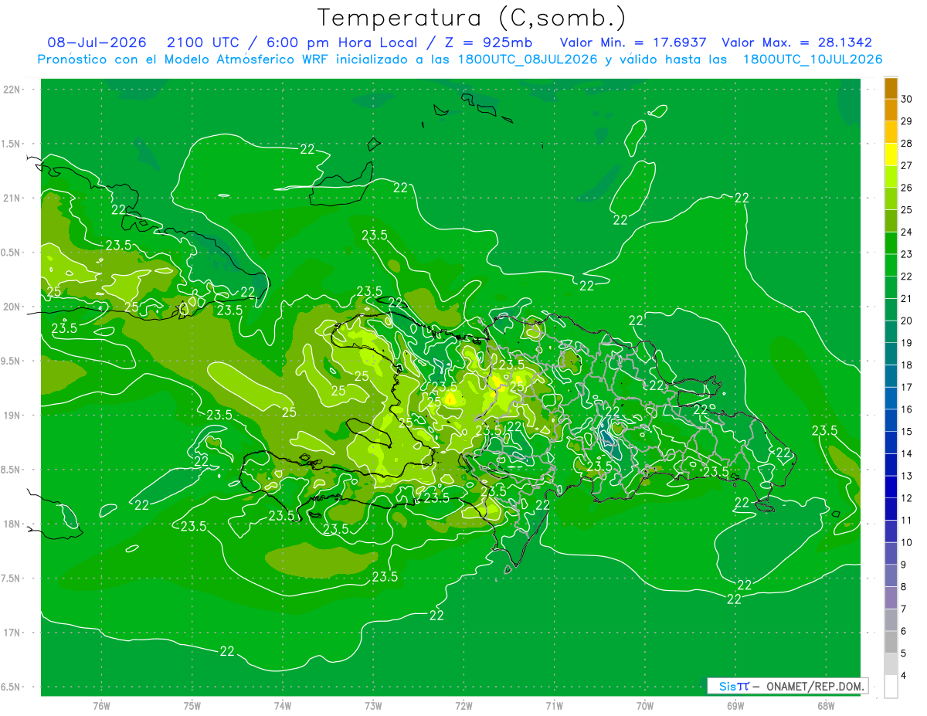Screen dimensions: 927x716
Task: Click colorbar value "28"
Action: click(906, 144)
